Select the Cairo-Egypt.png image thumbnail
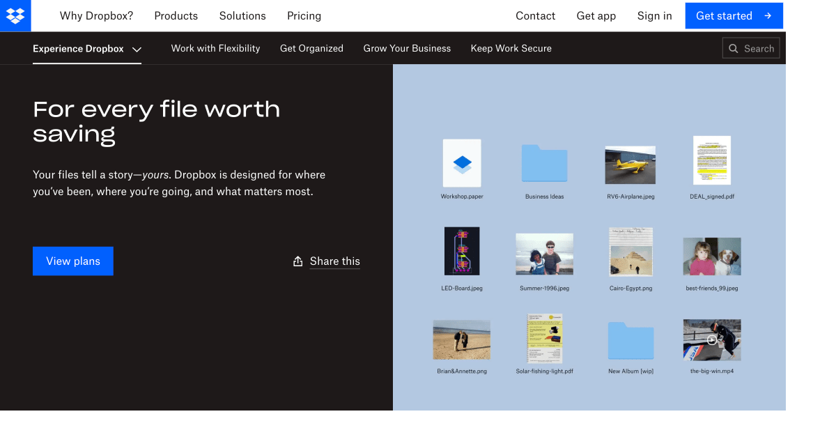836x437 pixels. pos(630,252)
